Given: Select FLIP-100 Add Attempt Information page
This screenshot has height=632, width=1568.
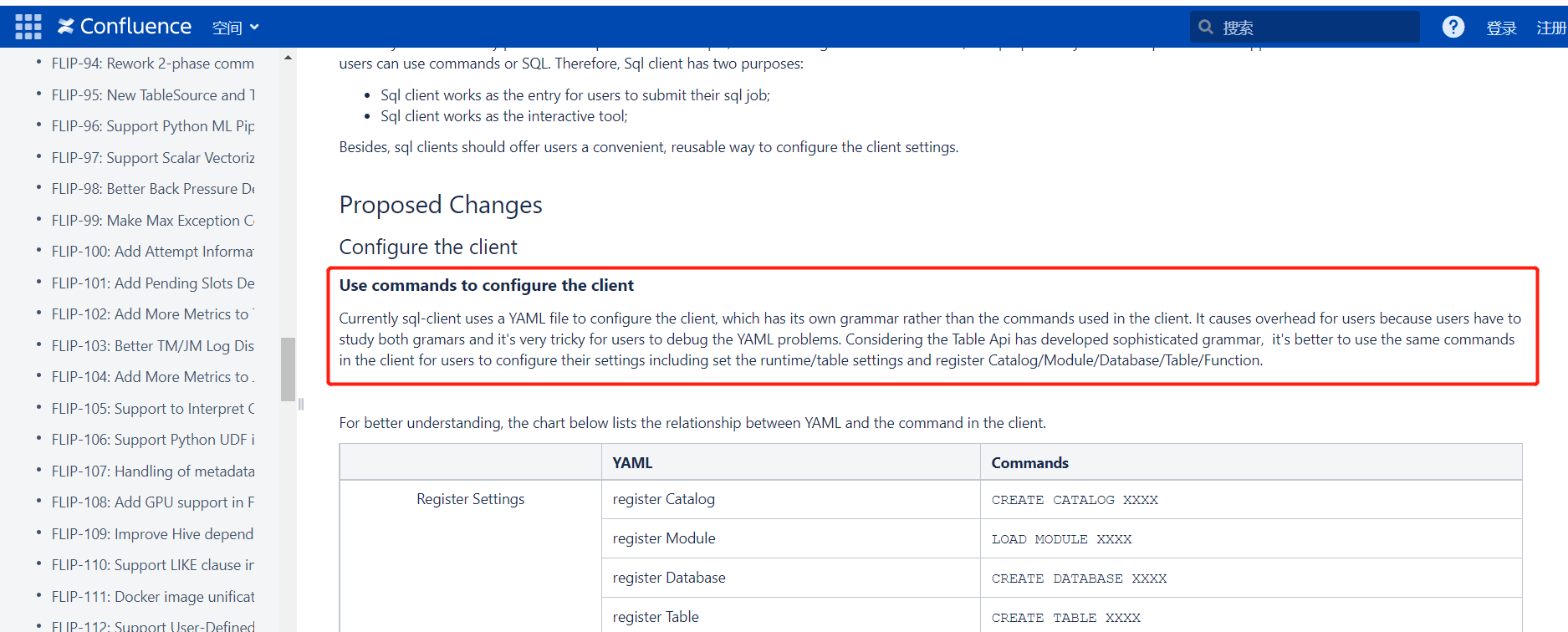Looking at the screenshot, I should (152, 252).
